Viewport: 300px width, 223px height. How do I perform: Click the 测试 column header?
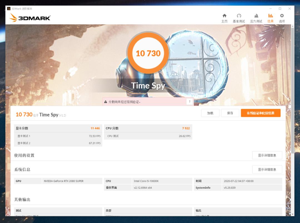coord(18,211)
